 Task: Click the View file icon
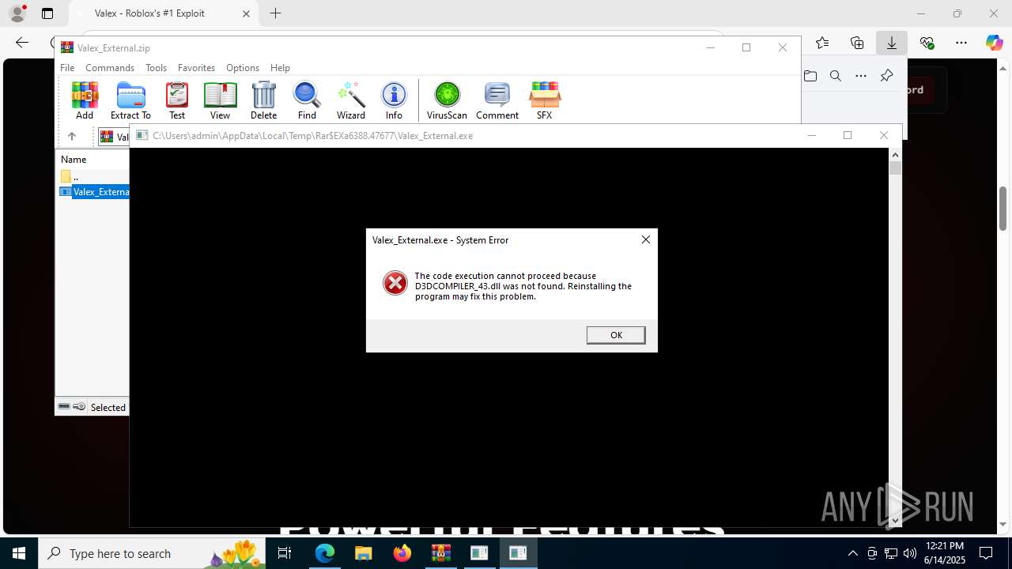pyautogui.click(x=220, y=100)
